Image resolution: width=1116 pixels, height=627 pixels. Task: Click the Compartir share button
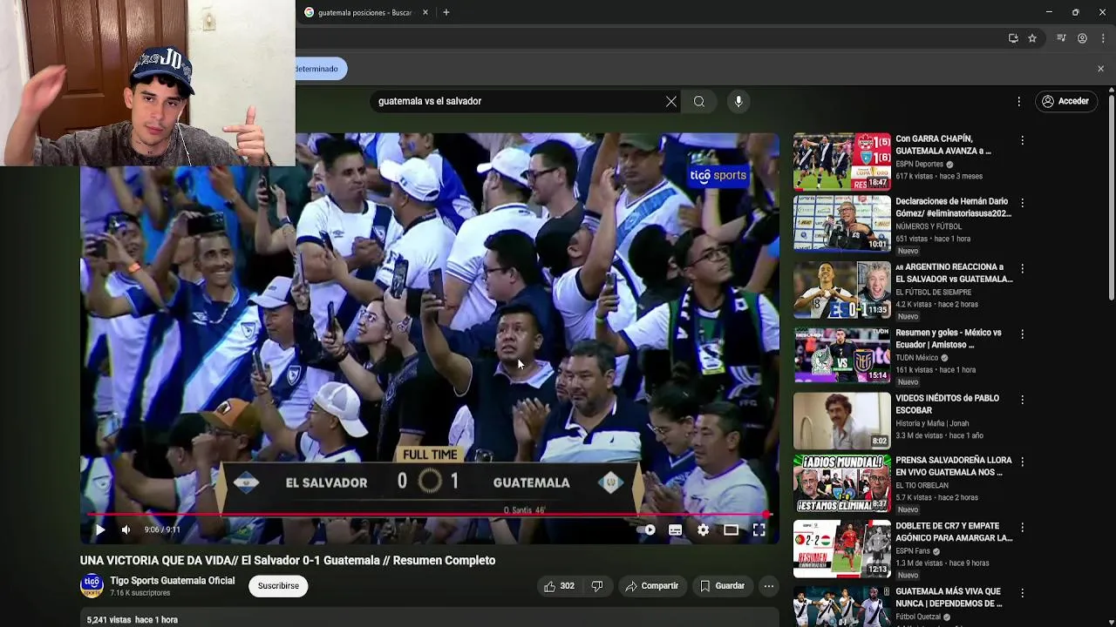(651, 586)
